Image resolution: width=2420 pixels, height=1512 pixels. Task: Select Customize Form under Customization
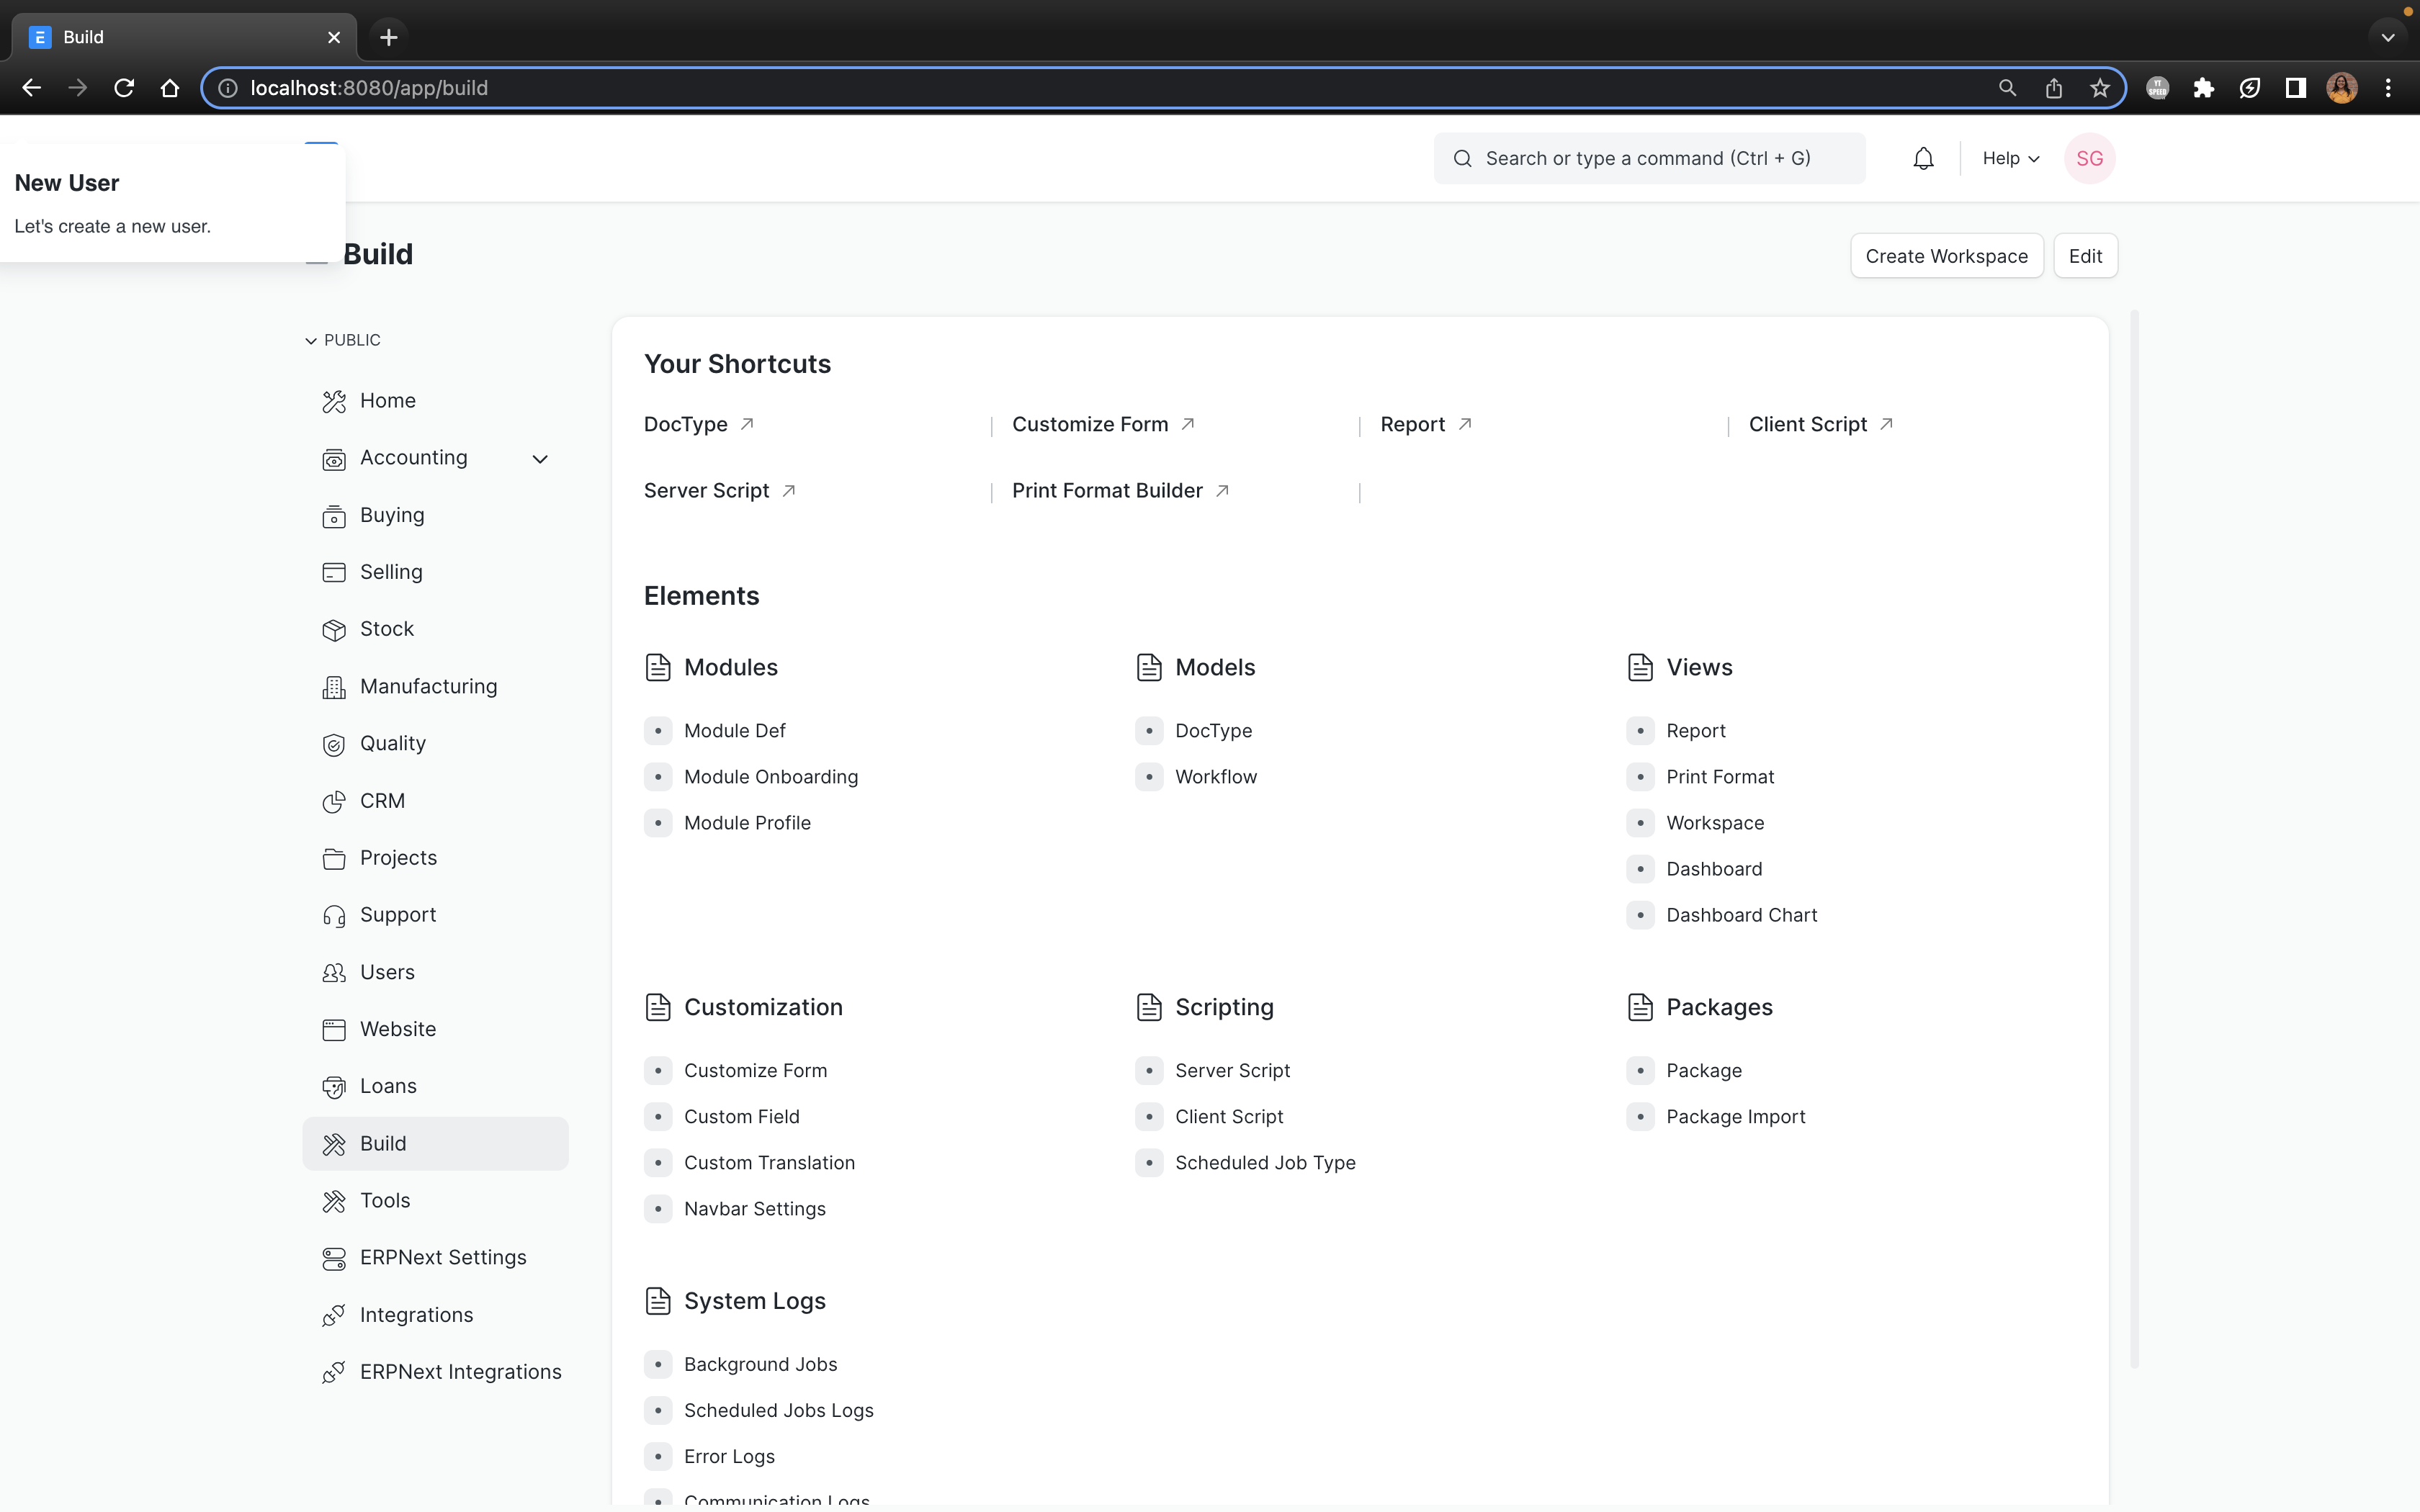click(756, 1069)
